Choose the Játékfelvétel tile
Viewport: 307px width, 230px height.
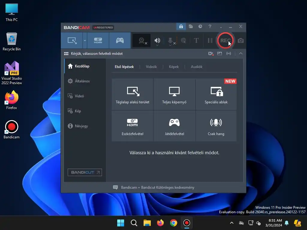tap(174, 126)
